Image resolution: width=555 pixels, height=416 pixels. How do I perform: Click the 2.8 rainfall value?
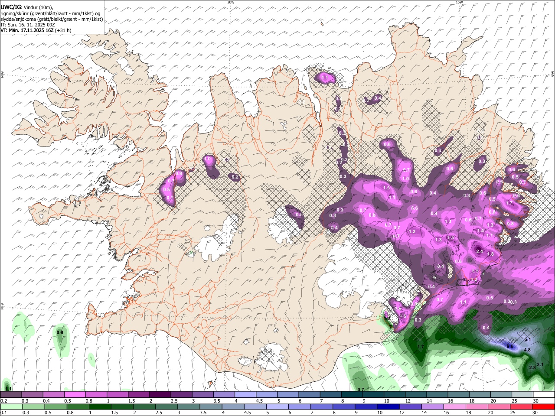[532, 367]
